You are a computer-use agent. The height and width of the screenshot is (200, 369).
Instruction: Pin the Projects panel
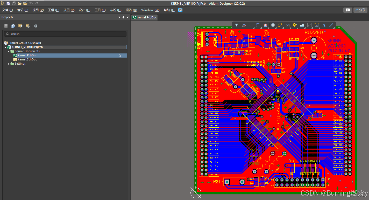tap(123, 17)
